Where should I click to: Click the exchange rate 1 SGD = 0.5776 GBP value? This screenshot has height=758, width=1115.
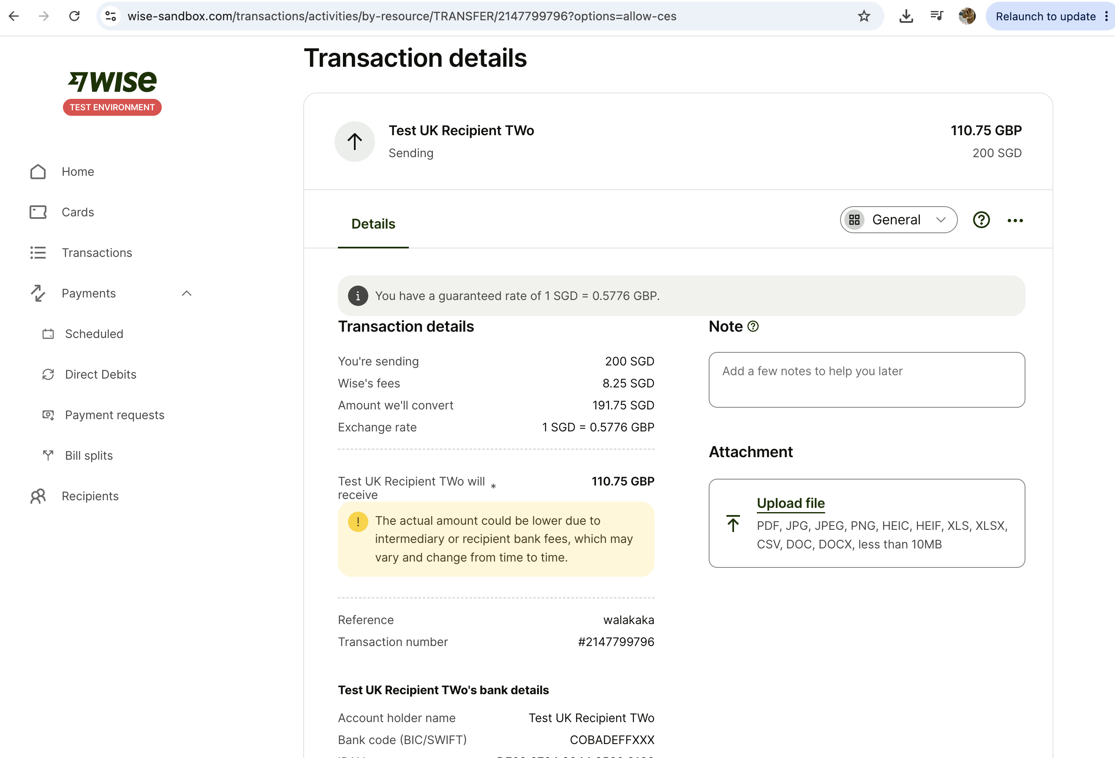(598, 427)
